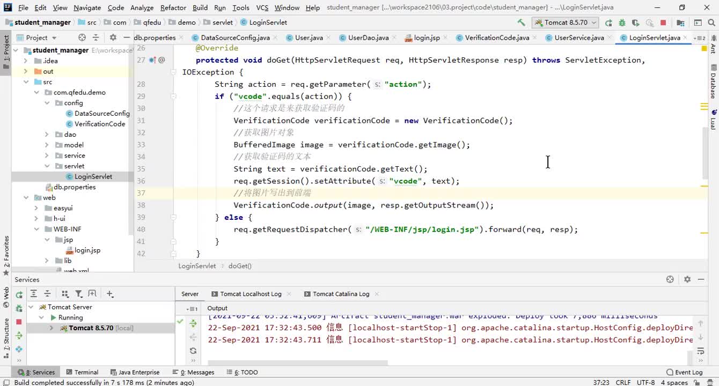Click the Build project hammer icon
The height and width of the screenshot is (386, 719).
point(521,23)
